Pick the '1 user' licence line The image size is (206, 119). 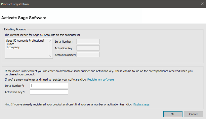tap(10, 44)
